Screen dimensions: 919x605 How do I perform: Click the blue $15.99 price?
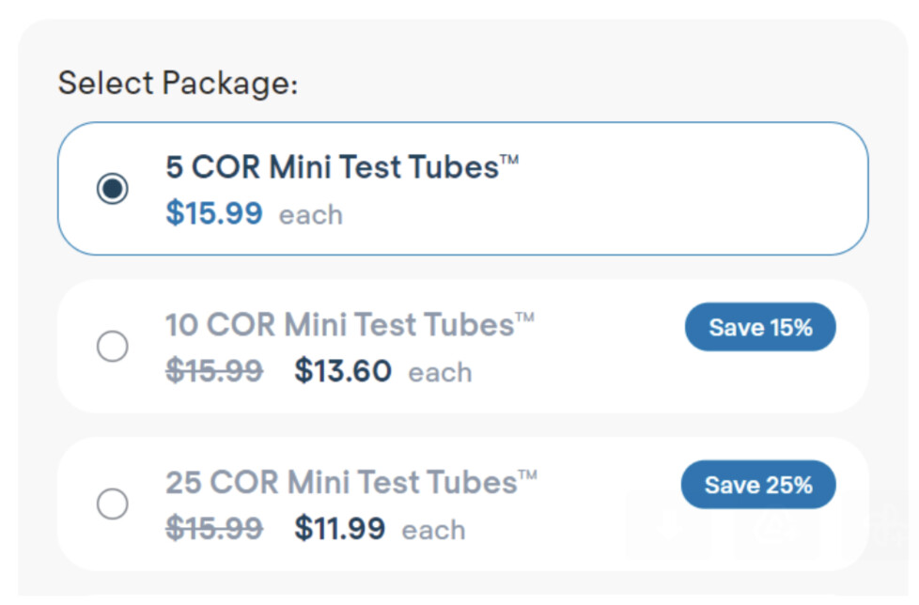pyautogui.click(x=214, y=212)
